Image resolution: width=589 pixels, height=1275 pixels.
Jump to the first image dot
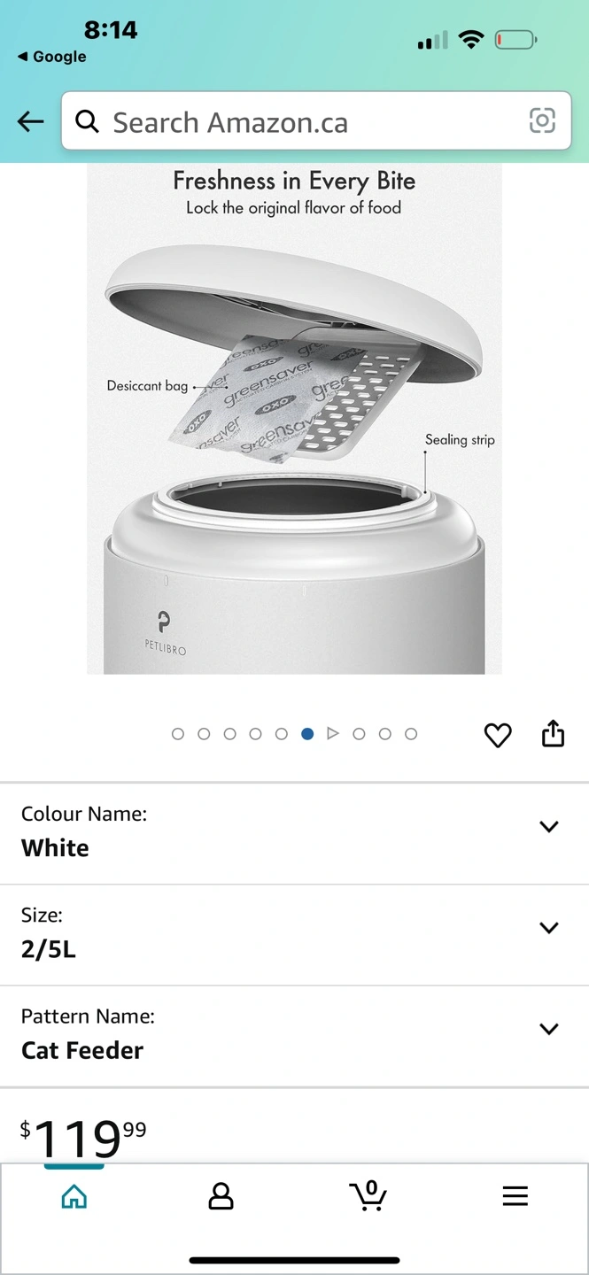click(x=178, y=734)
